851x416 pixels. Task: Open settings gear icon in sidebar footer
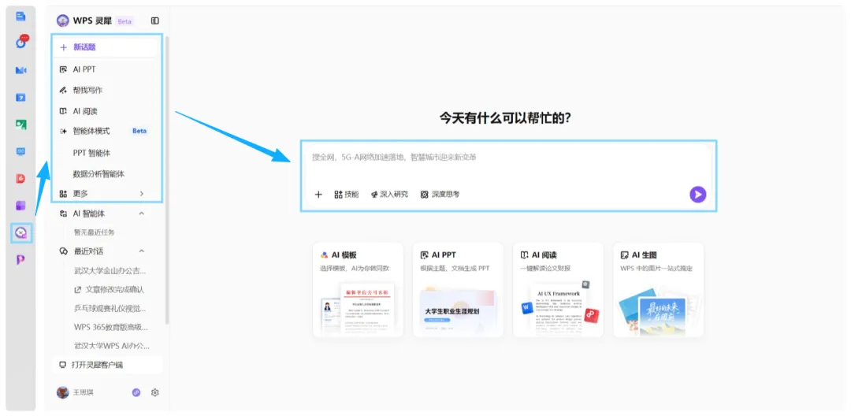click(154, 392)
